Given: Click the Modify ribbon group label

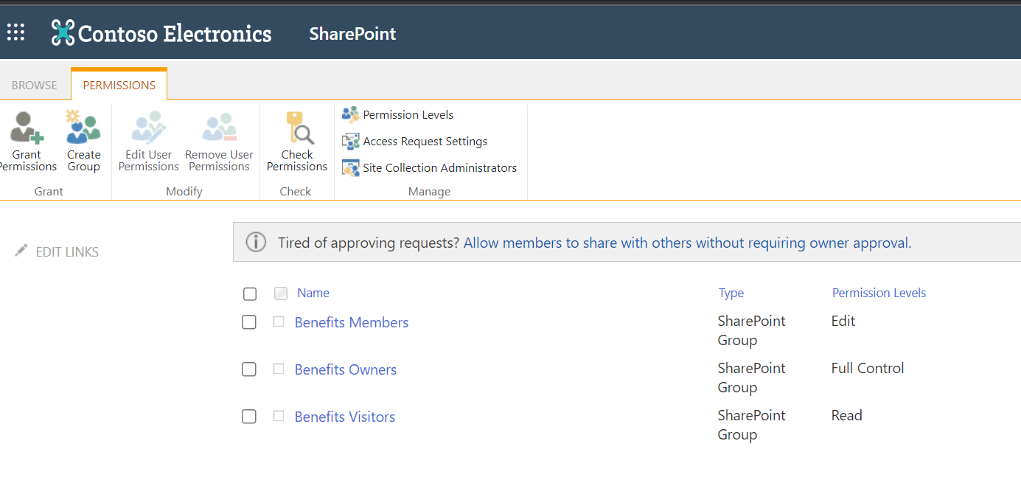Looking at the screenshot, I should (x=184, y=191).
